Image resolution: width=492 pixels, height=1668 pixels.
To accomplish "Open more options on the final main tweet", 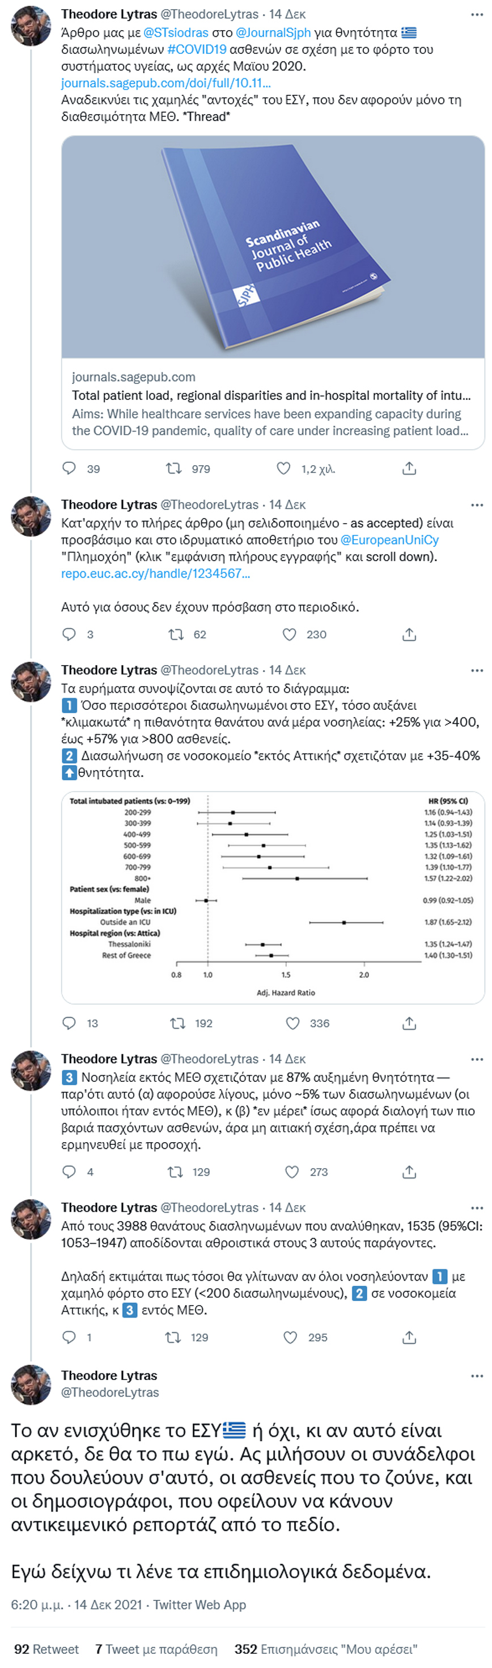I will click(x=477, y=1376).
